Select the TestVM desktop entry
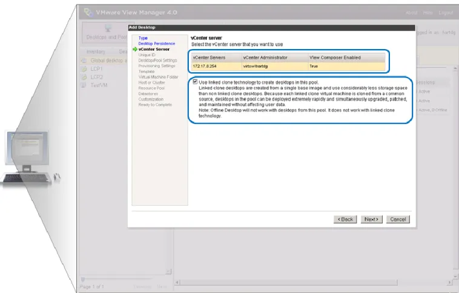Screen dimensions: 459x293 coord(99,85)
